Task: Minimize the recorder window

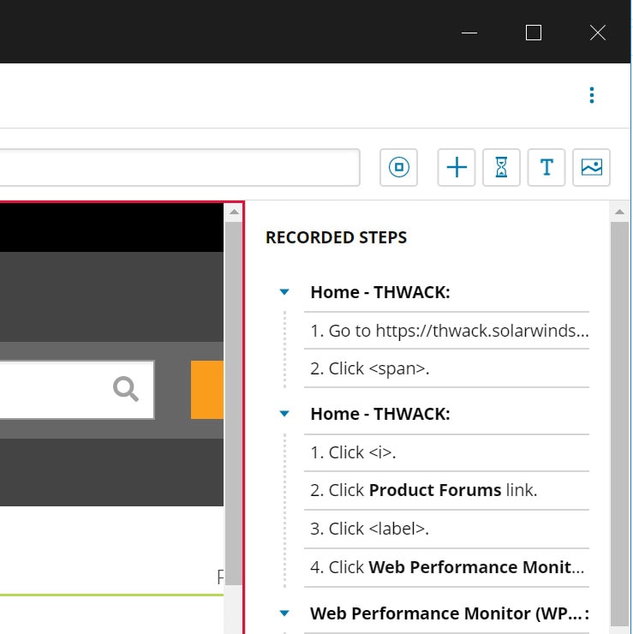Action: click(x=469, y=33)
